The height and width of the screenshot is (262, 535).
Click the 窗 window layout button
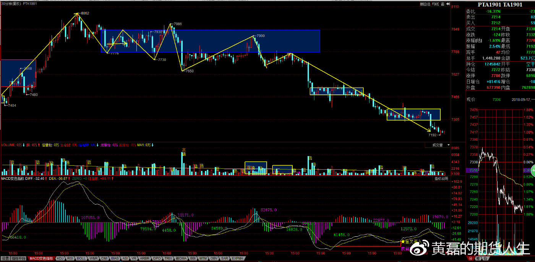point(442,4)
